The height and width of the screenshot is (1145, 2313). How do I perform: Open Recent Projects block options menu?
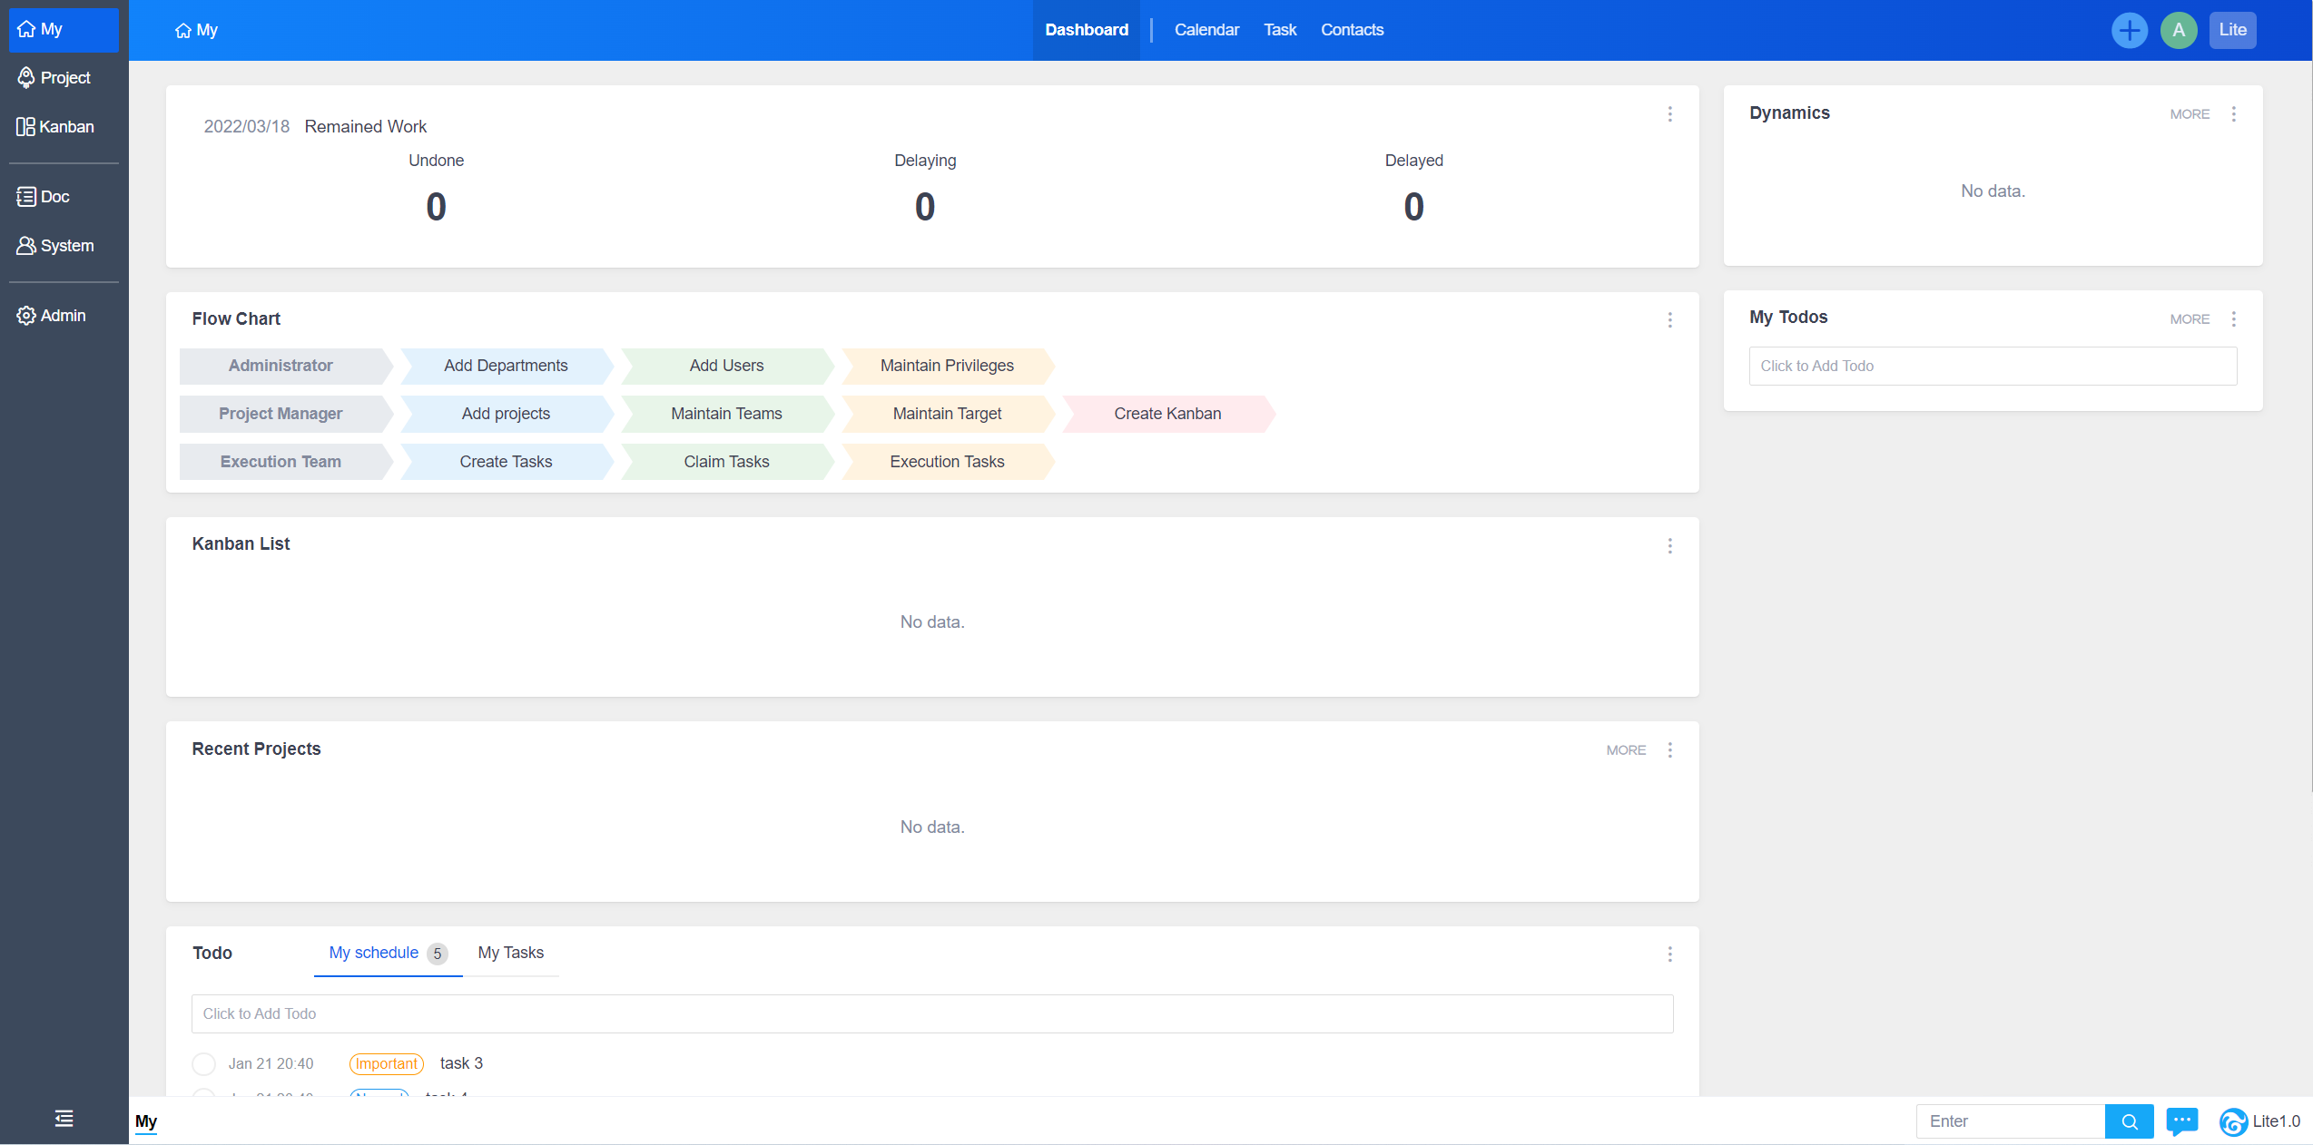pyautogui.click(x=1669, y=750)
